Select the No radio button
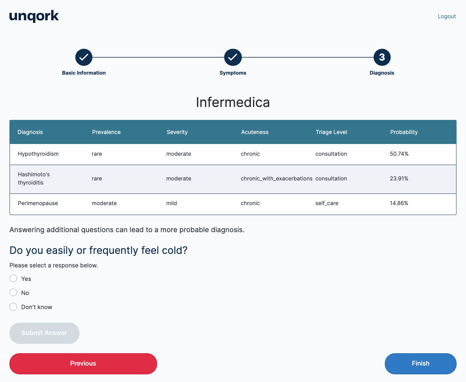Viewport: 466px width, 382px height. click(13, 292)
